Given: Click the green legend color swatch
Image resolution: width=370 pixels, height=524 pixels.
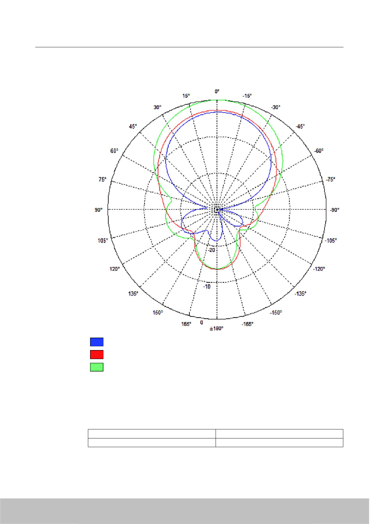Looking at the screenshot, I should click(x=97, y=367).
